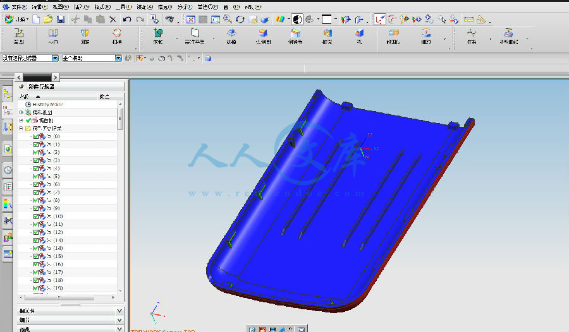The height and width of the screenshot is (332, 569).
Task: Click the measure angle icon
Action: [x=481, y=20]
